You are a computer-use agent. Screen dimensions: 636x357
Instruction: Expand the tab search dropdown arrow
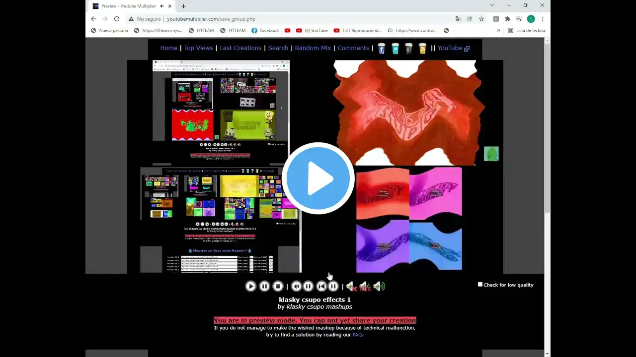[492, 5]
